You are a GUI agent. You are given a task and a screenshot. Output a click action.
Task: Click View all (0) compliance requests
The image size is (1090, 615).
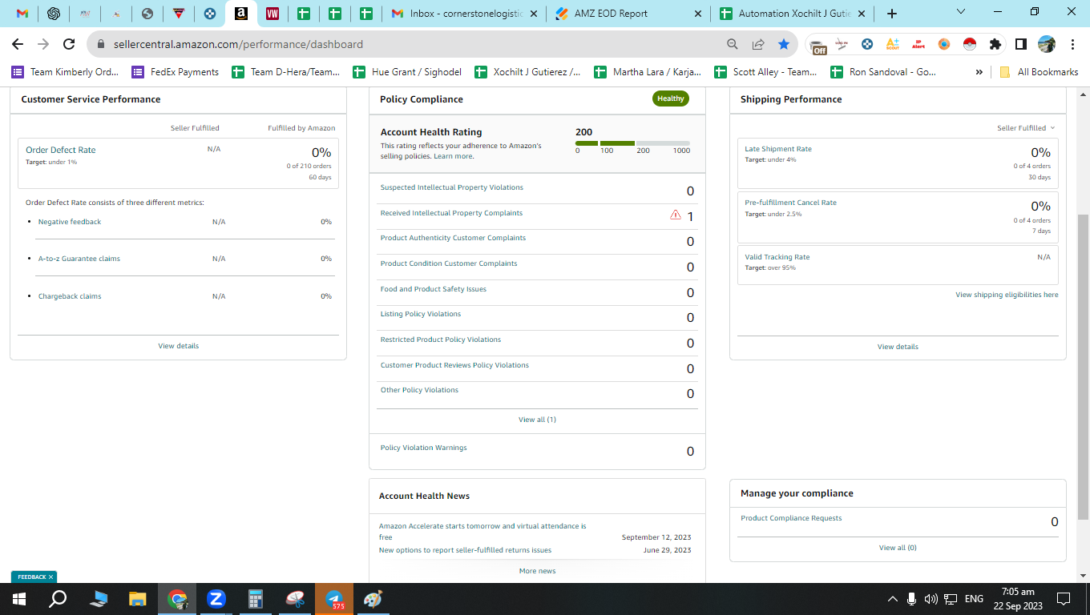[x=898, y=548]
